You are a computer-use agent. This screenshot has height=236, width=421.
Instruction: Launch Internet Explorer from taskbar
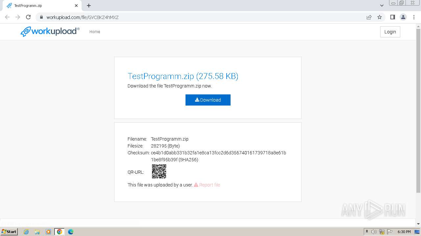[26, 232]
